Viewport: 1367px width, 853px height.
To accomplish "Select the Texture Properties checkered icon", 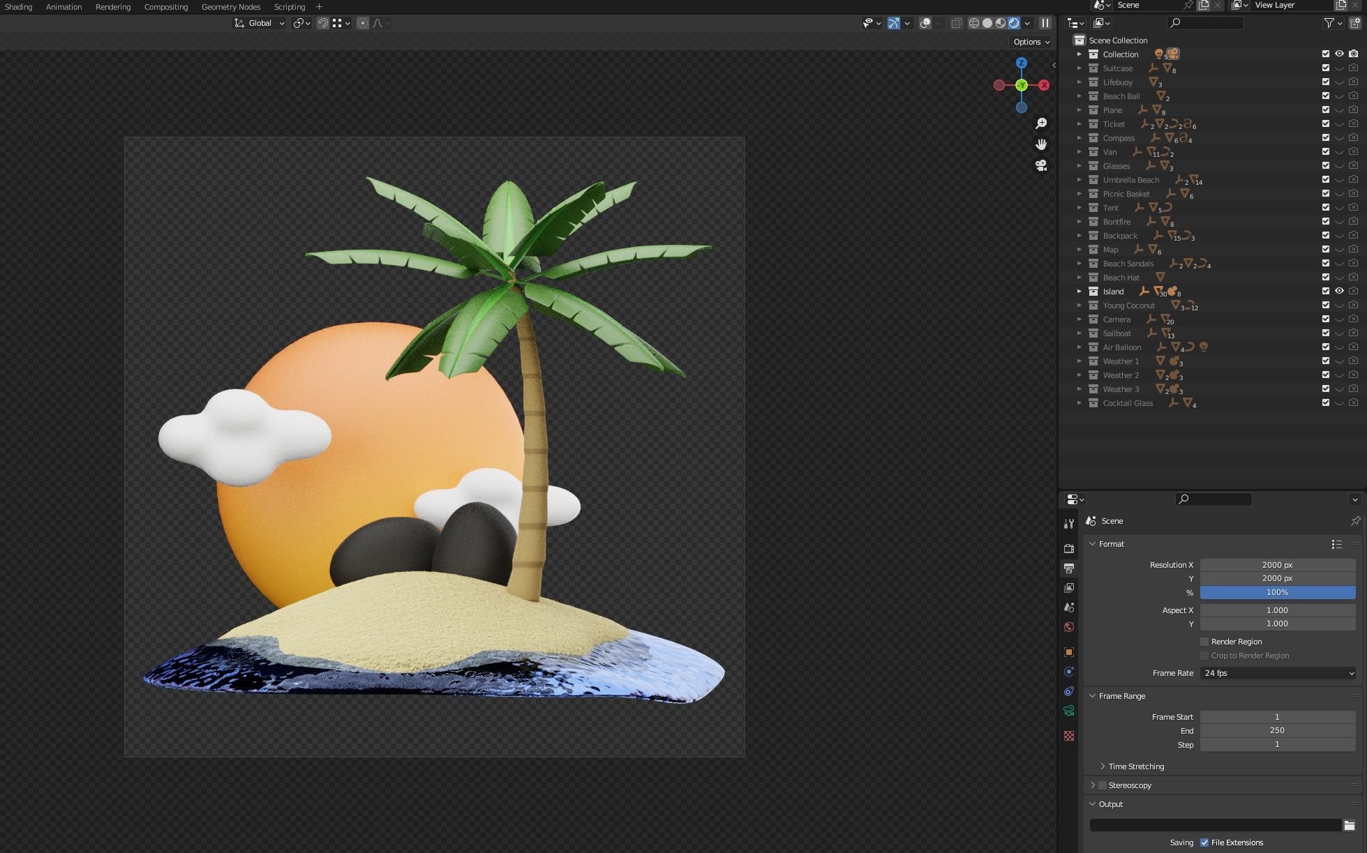I will coord(1069,734).
